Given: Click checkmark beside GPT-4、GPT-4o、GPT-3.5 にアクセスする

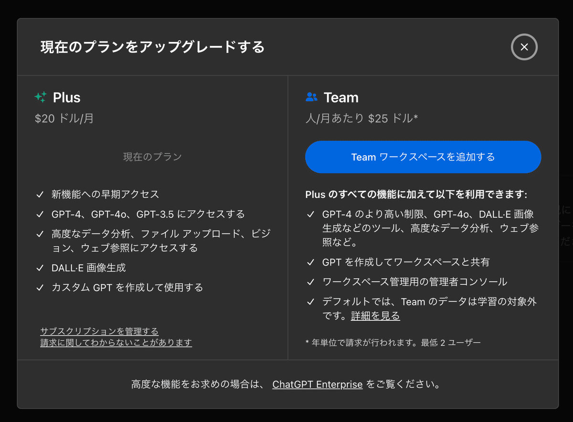Looking at the screenshot, I should 40,214.
